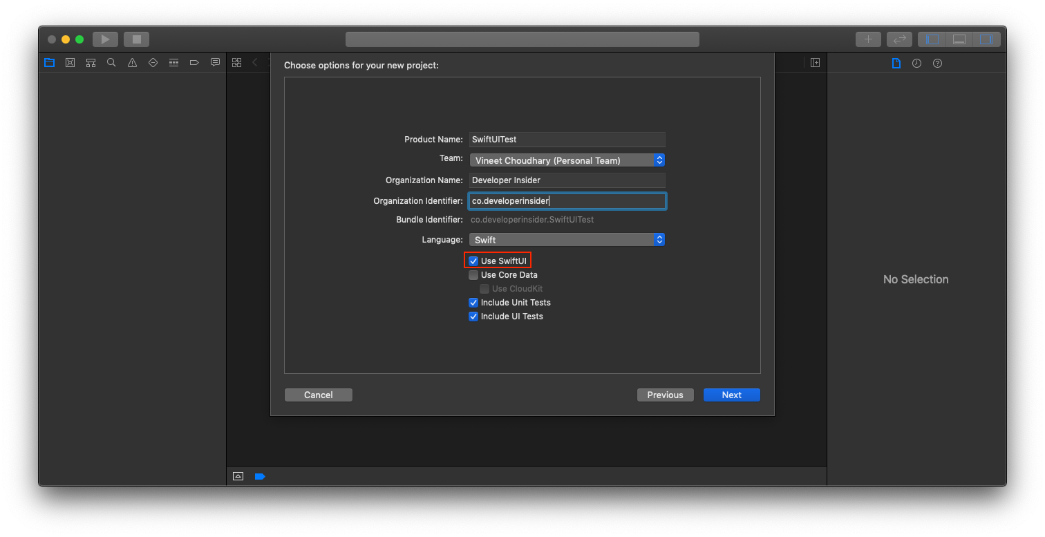The image size is (1045, 537).
Task: Open the Test navigator diamond icon
Action: [153, 62]
